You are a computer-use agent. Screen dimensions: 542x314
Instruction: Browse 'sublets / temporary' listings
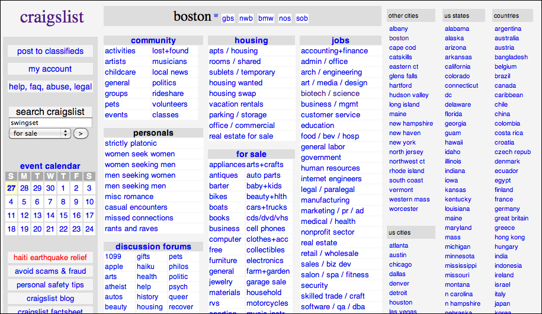[242, 72]
